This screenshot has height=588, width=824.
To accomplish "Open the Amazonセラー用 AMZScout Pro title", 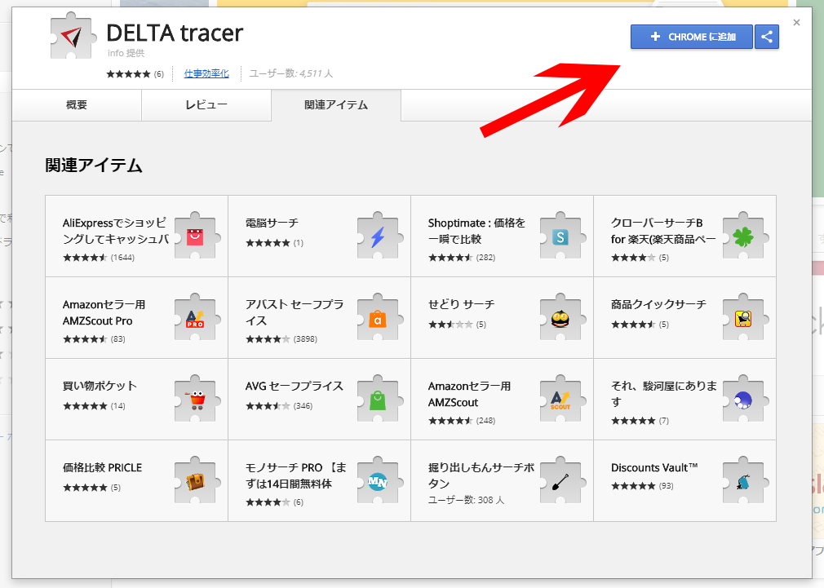I will (104, 312).
